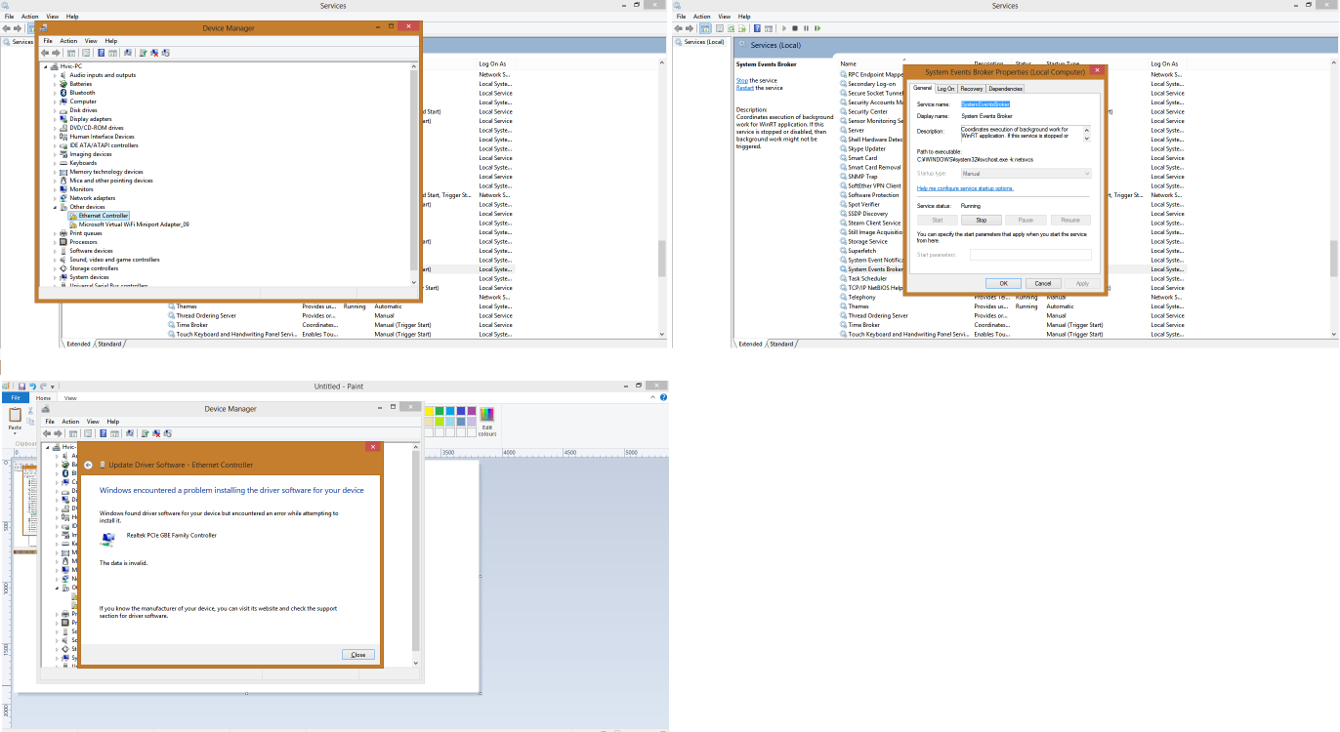Switch to Log On tab in Properties dialog
This screenshot has width=1340, height=732.
pos(946,89)
